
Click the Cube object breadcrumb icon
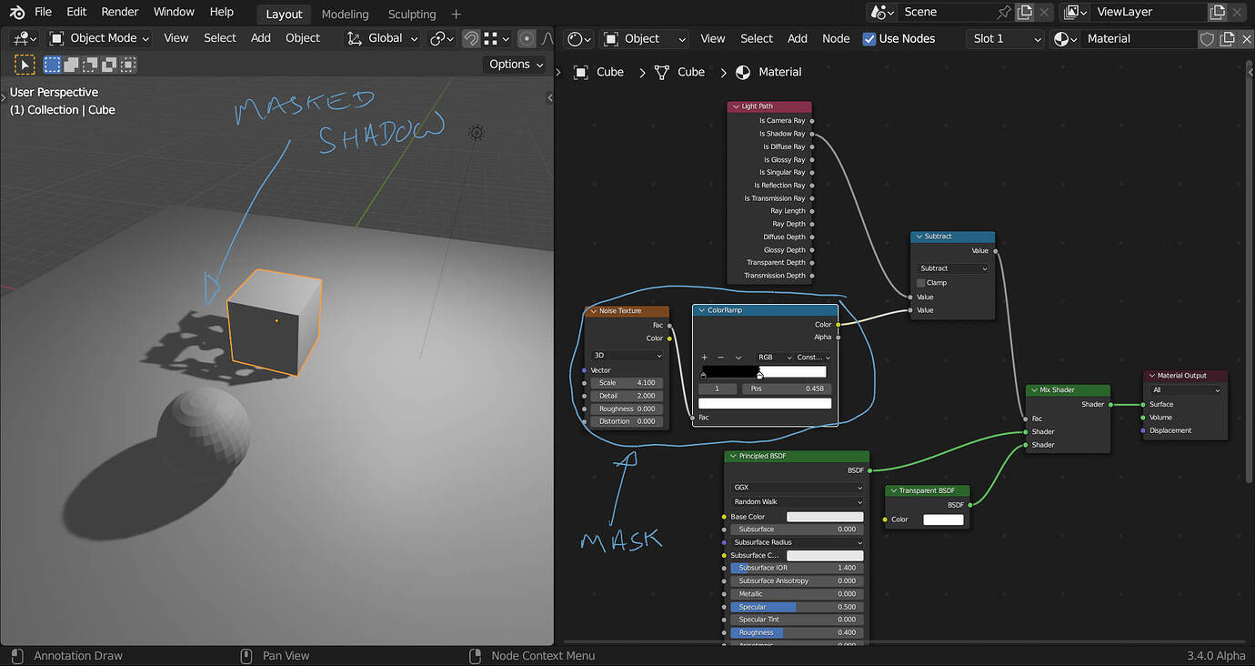pos(581,72)
